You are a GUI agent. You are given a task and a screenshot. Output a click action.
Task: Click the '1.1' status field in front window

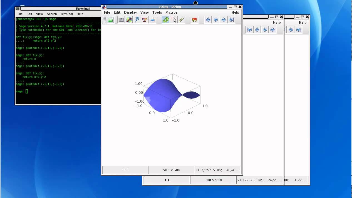click(125, 170)
